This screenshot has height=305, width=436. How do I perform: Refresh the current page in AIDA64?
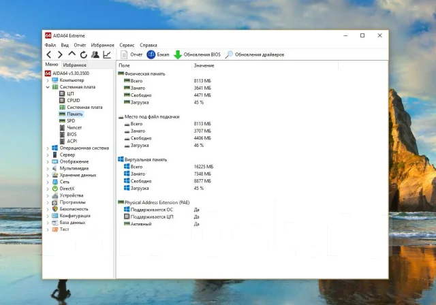(x=83, y=54)
